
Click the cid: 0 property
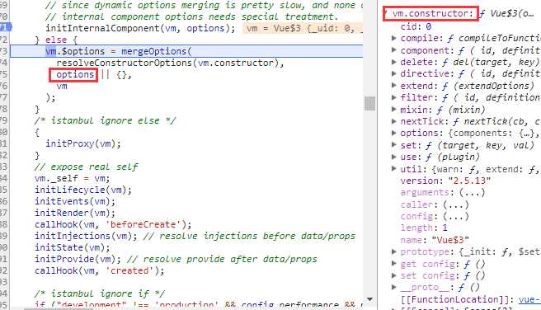(416, 26)
